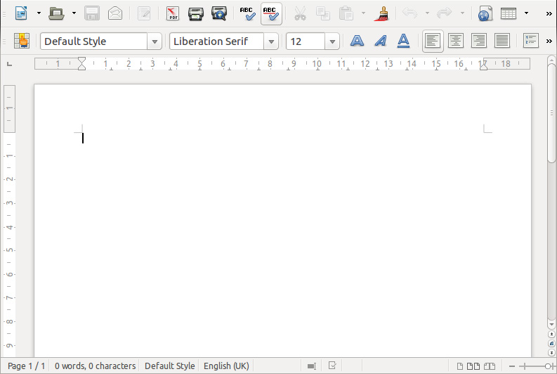Click Default Style in status bar
This screenshot has width=557, height=374.
[x=170, y=366]
